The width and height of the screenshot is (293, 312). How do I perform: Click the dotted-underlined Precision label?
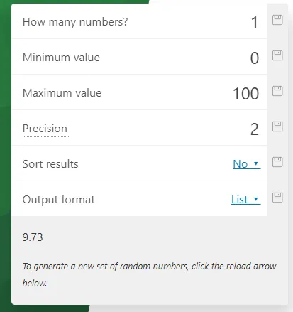45,129
